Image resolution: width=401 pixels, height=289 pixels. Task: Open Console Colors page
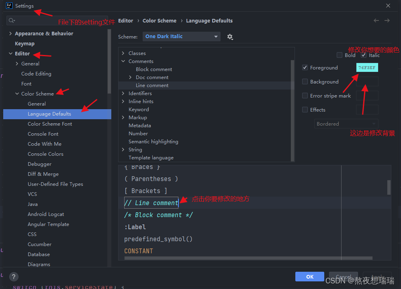45,154
